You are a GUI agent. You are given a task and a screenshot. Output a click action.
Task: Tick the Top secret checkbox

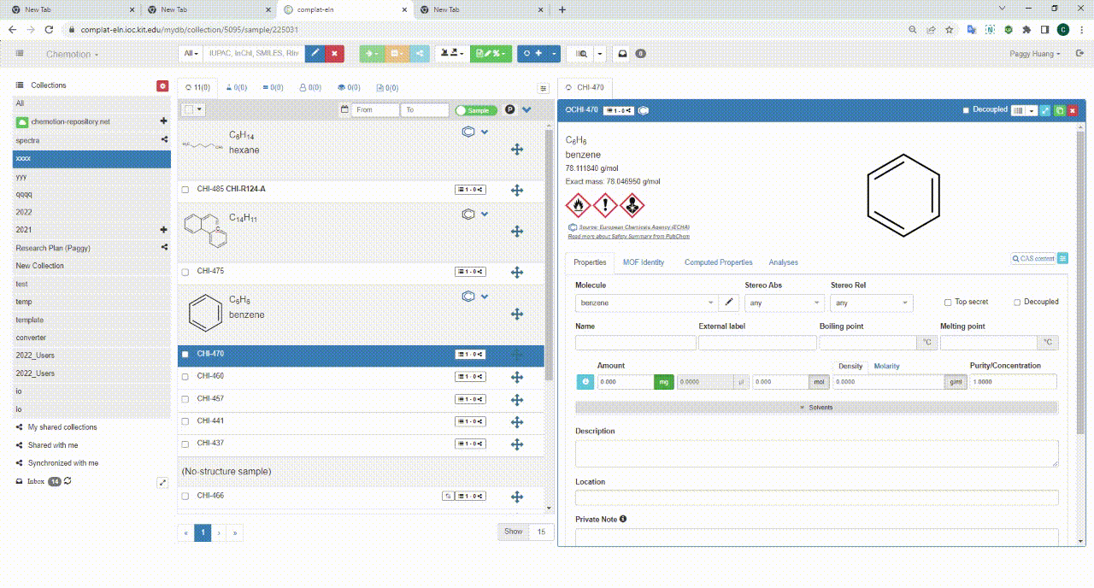948,303
